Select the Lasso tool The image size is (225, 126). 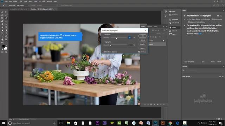2,15
